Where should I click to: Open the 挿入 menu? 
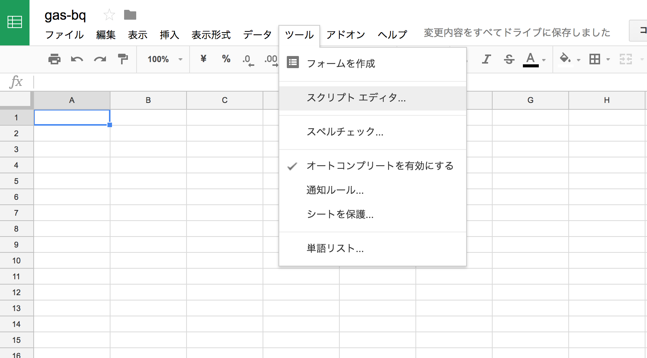tap(169, 35)
